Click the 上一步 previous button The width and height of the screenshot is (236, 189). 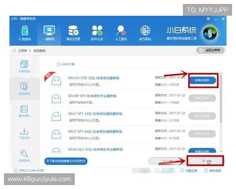pos(168,161)
